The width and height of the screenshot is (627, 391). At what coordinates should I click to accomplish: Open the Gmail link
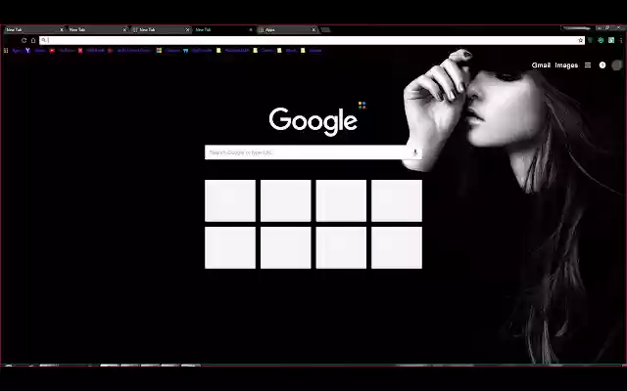pyautogui.click(x=541, y=65)
